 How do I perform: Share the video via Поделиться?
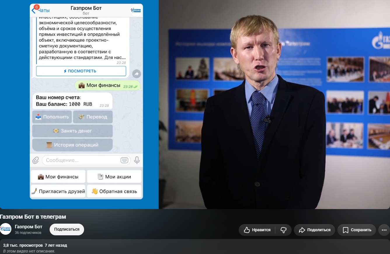pyautogui.click(x=314, y=230)
